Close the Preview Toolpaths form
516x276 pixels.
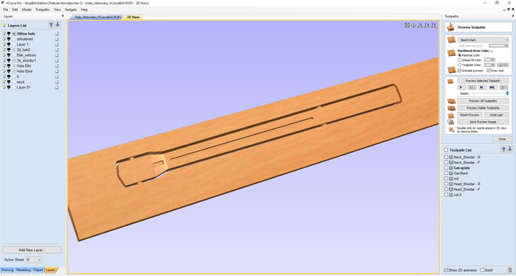click(502, 139)
